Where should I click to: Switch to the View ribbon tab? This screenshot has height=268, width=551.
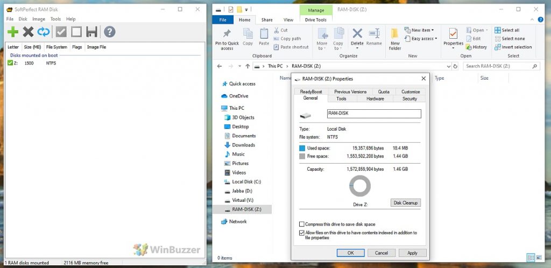pos(288,20)
